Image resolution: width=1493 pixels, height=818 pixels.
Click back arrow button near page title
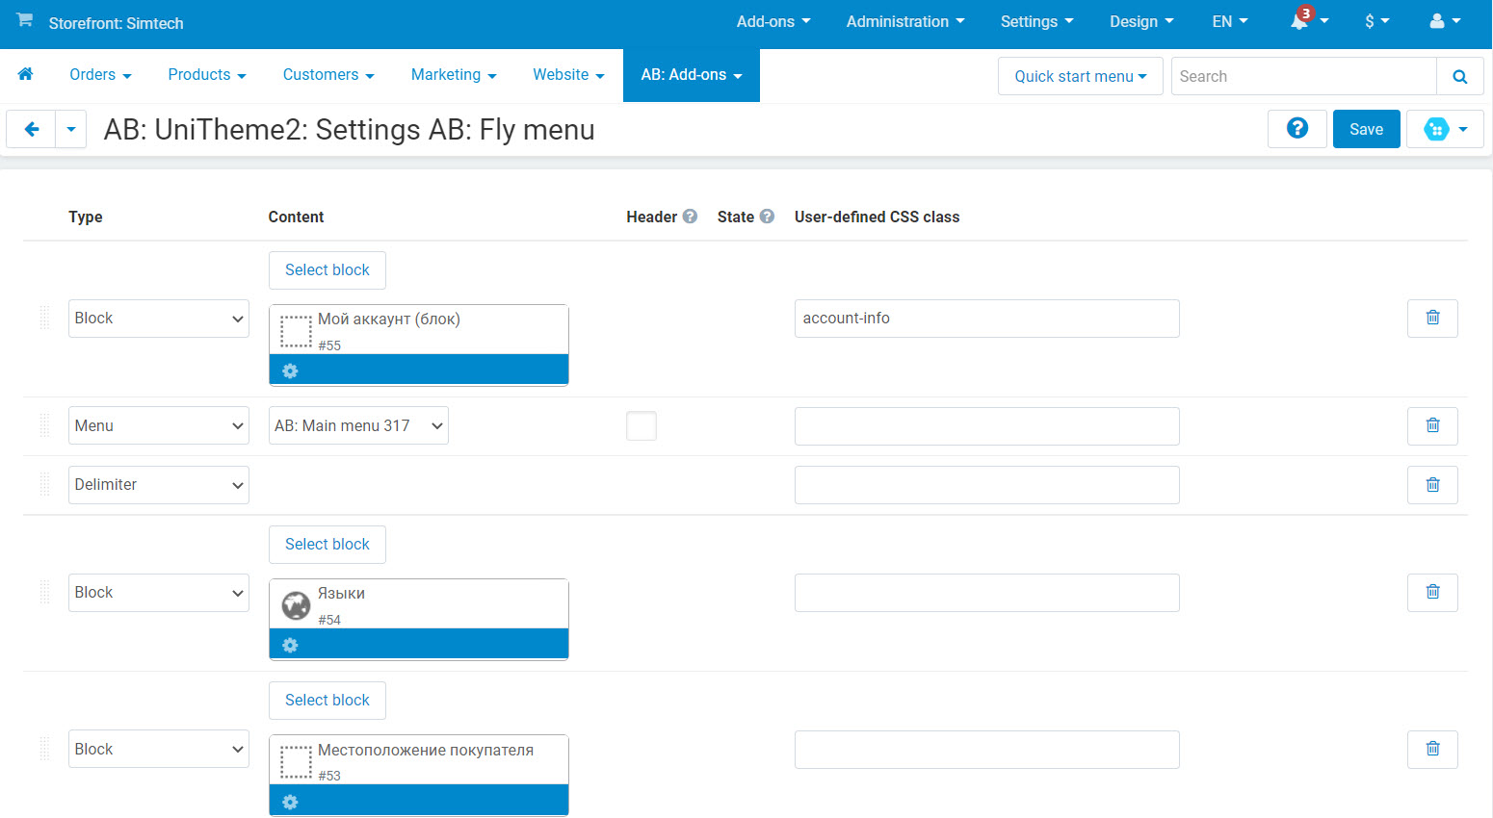[32, 129]
